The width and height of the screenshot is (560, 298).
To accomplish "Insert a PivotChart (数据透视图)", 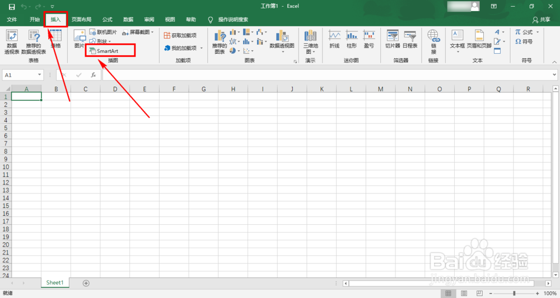I will click(282, 42).
